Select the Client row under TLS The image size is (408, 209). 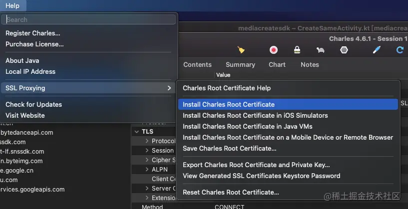pyautogui.click(x=164, y=179)
